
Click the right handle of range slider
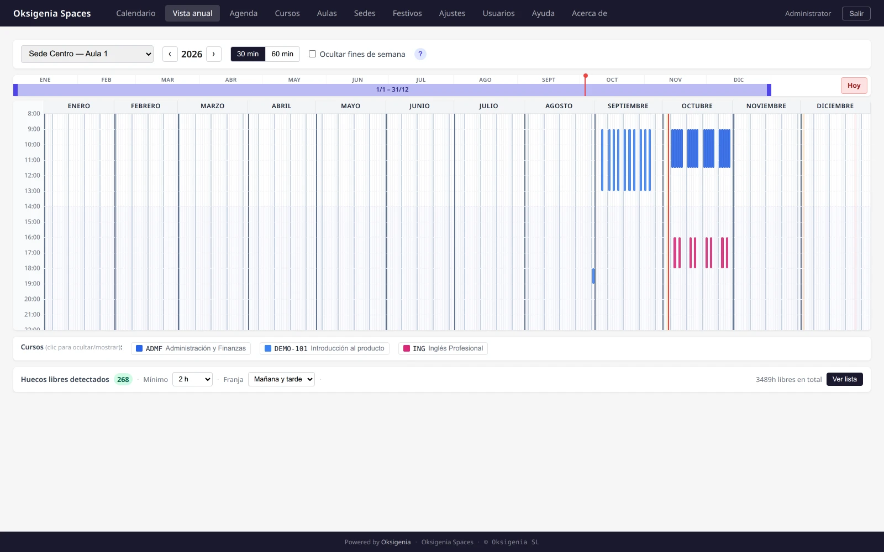click(x=769, y=90)
